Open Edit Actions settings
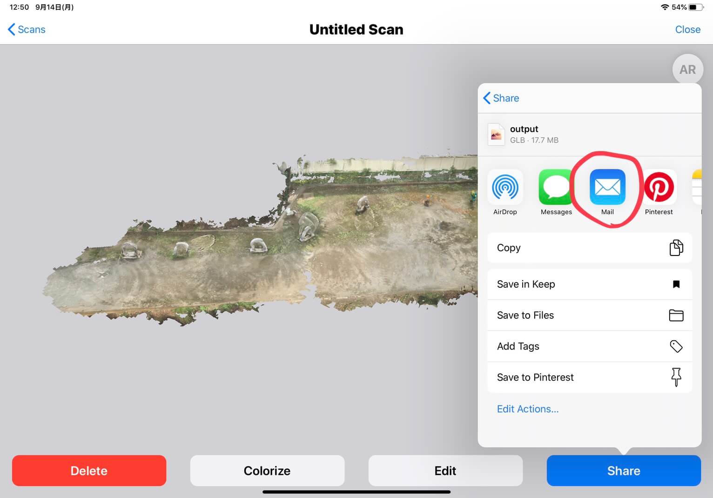Image resolution: width=713 pixels, height=498 pixels. pos(528,409)
